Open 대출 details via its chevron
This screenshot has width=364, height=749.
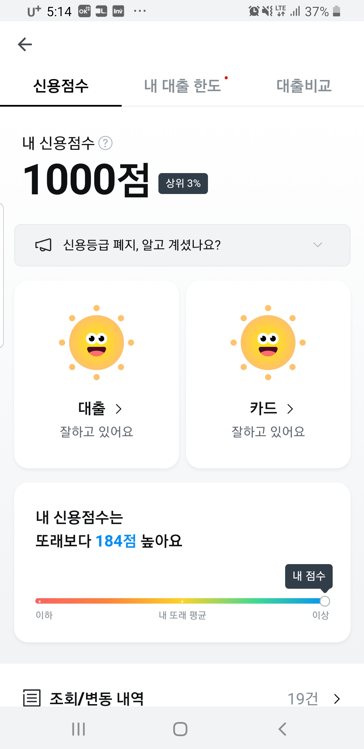(x=119, y=409)
